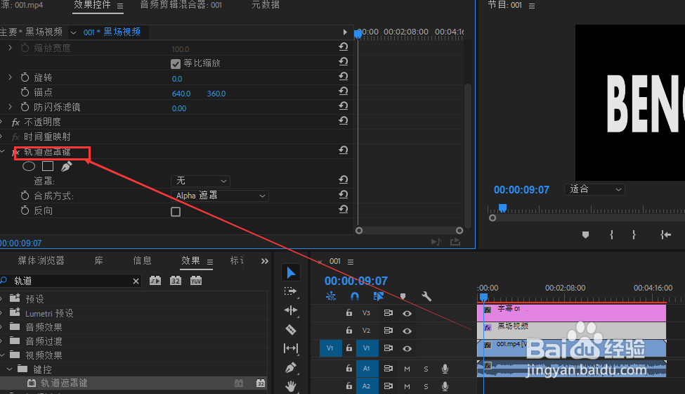Toggle V3 track visibility eye
The image size is (685, 394).
tap(407, 314)
